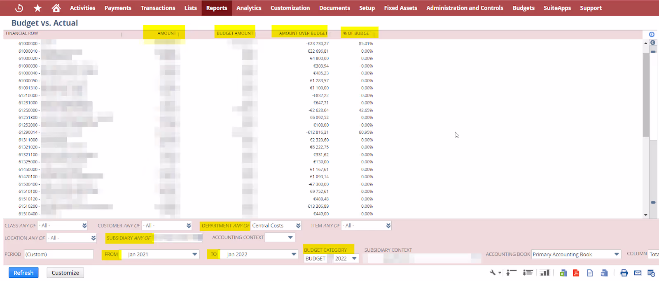Click the Subsidiary Any Of field
Image resolution: width=659 pixels, height=281 pixels.
pos(178,238)
